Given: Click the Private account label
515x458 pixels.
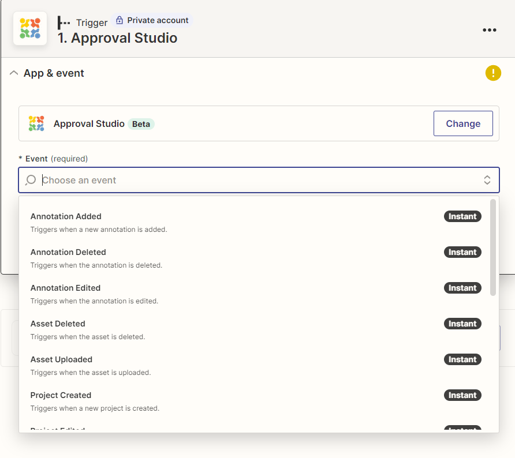Looking at the screenshot, I should pyautogui.click(x=158, y=20).
